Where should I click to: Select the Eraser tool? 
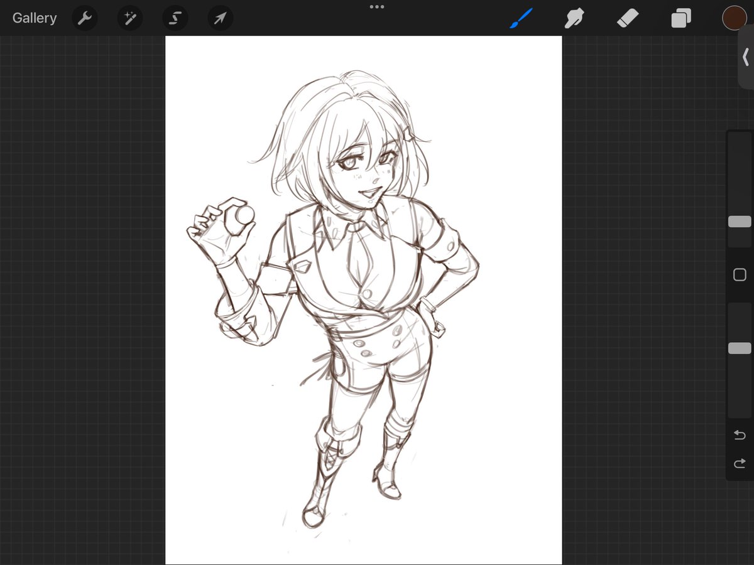click(628, 18)
